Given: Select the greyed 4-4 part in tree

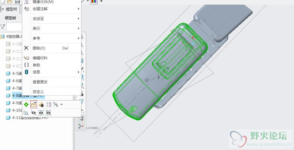Looking at the screenshot, I should tap(17, 66).
